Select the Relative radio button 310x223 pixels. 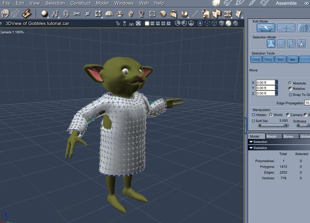click(290, 88)
